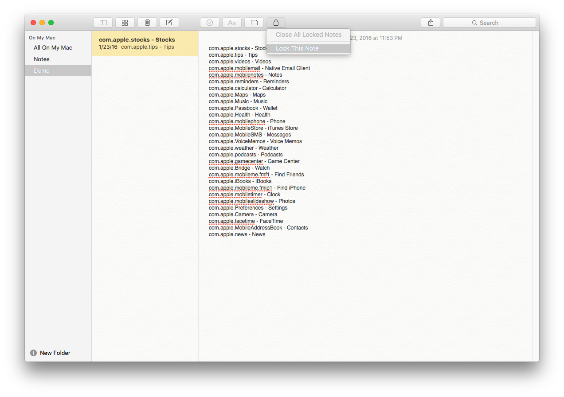This screenshot has height=397, width=564.
Task: Click the photos browser toolbar icon
Action: tap(254, 23)
